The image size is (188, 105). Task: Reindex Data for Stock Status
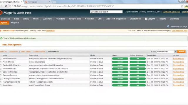(x=179, y=85)
